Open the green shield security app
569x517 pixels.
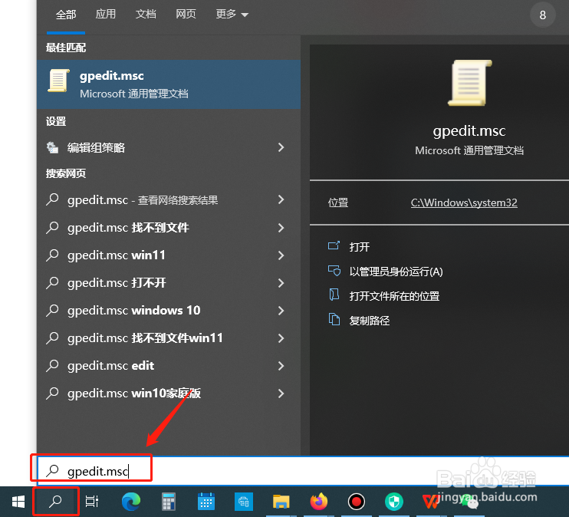point(394,502)
